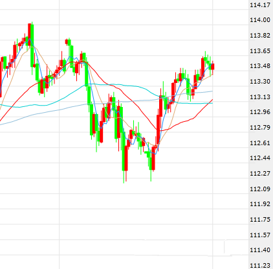Click the 112.09 label on price scale
The height and width of the screenshot is (269, 273).
coord(260,189)
